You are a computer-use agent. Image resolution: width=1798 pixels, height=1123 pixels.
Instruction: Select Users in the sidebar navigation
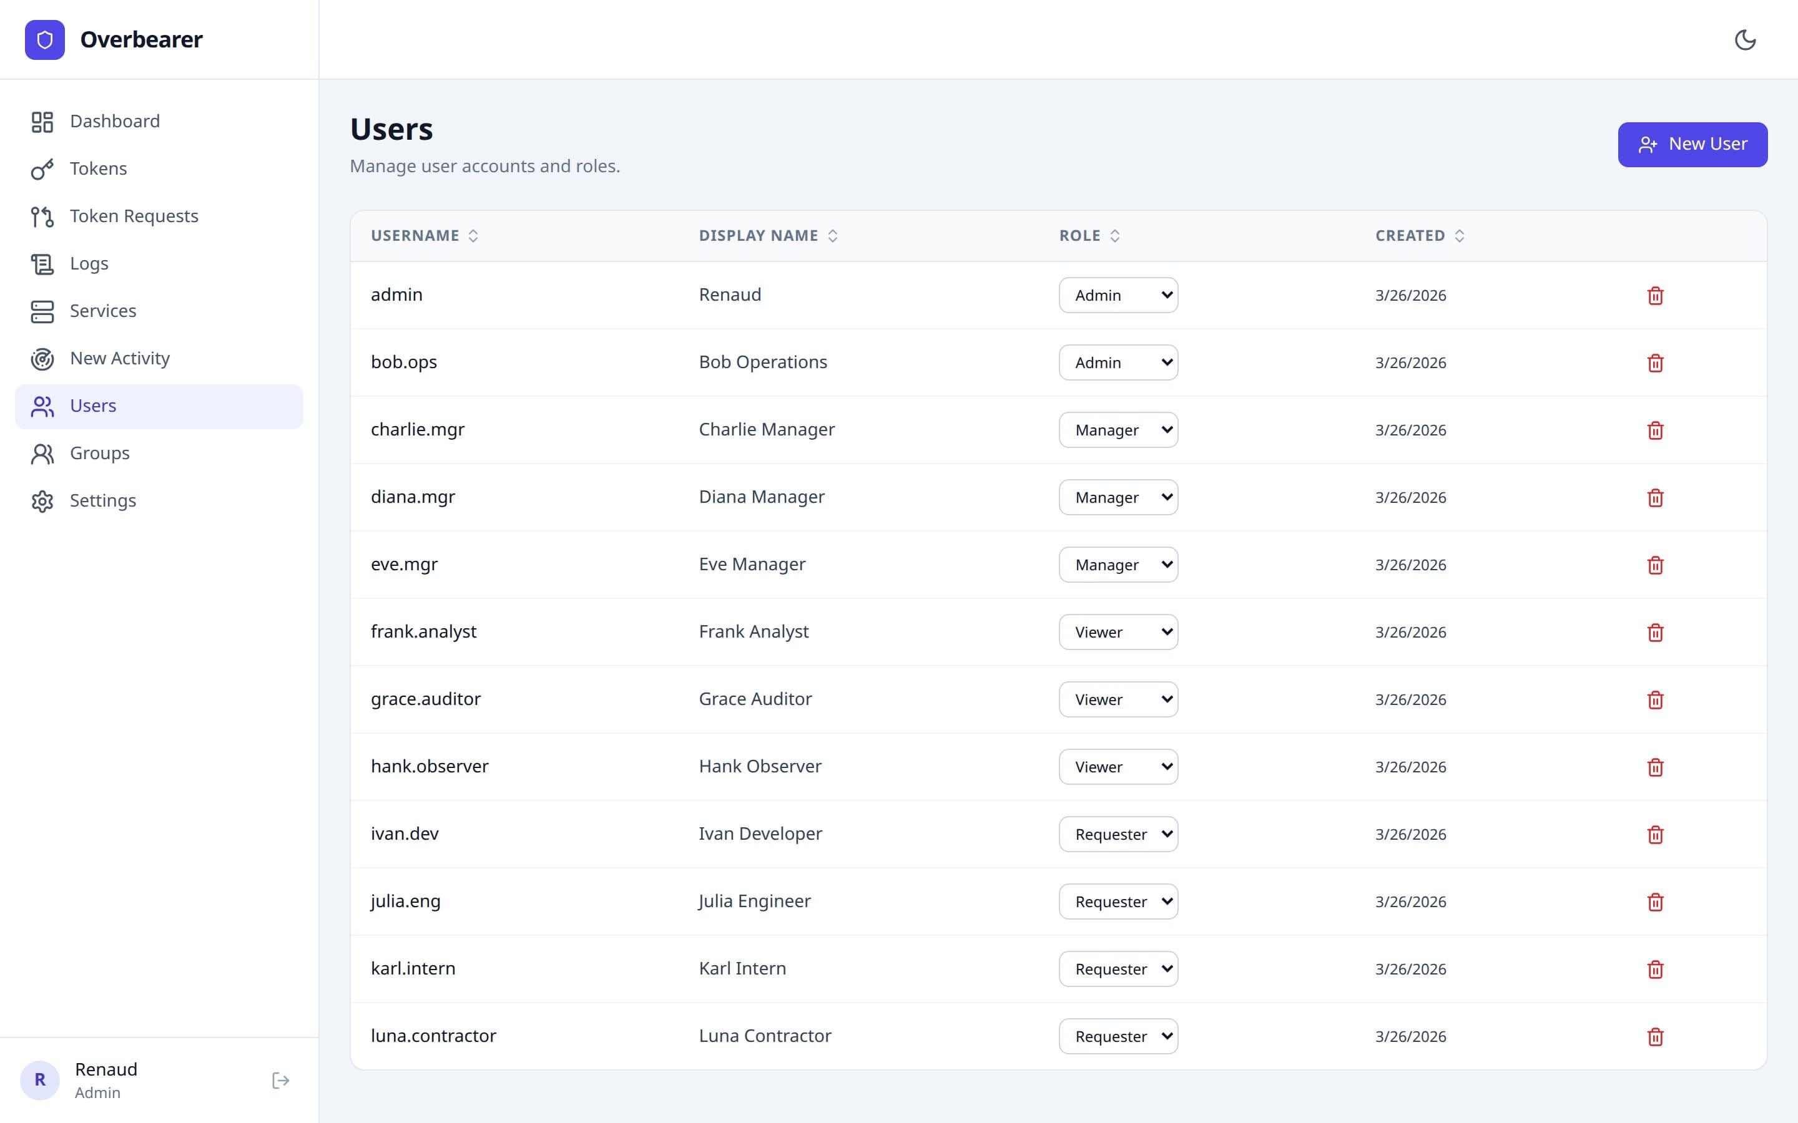point(93,406)
